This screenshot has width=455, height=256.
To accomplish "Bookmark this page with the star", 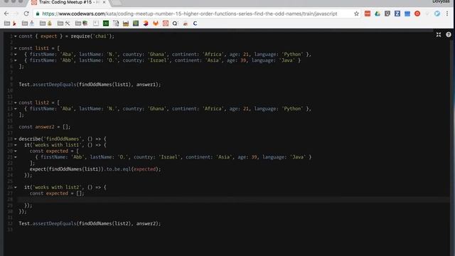I will pyautogui.click(x=356, y=14).
